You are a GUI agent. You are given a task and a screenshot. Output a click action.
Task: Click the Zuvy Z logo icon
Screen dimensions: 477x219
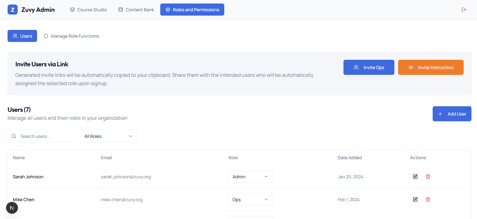pos(13,10)
